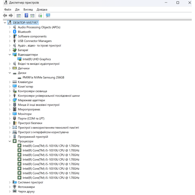
Task: Click the Фотокамери label text
Action: [x=26, y=187]
